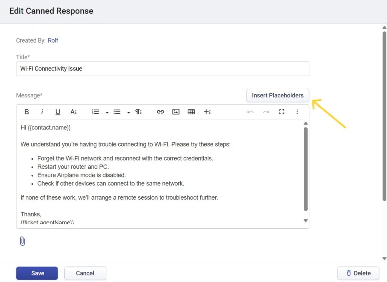Click the 'We understand you're having trouble' sentence
Viewport: 387px width, 282px height.
click(x=125, y=145)
